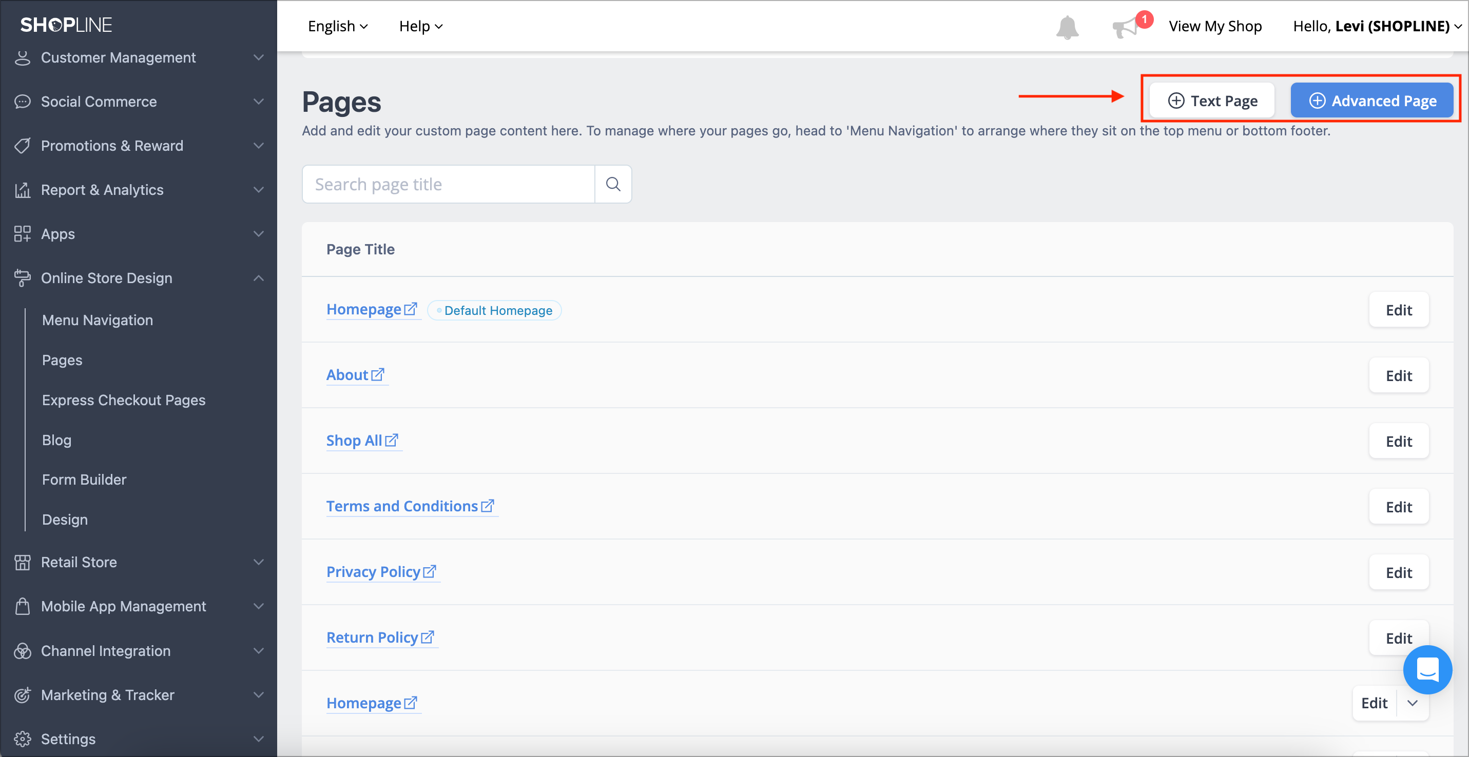Edit the About page
Screen dimensions: 1469x757
point(1398,375)
